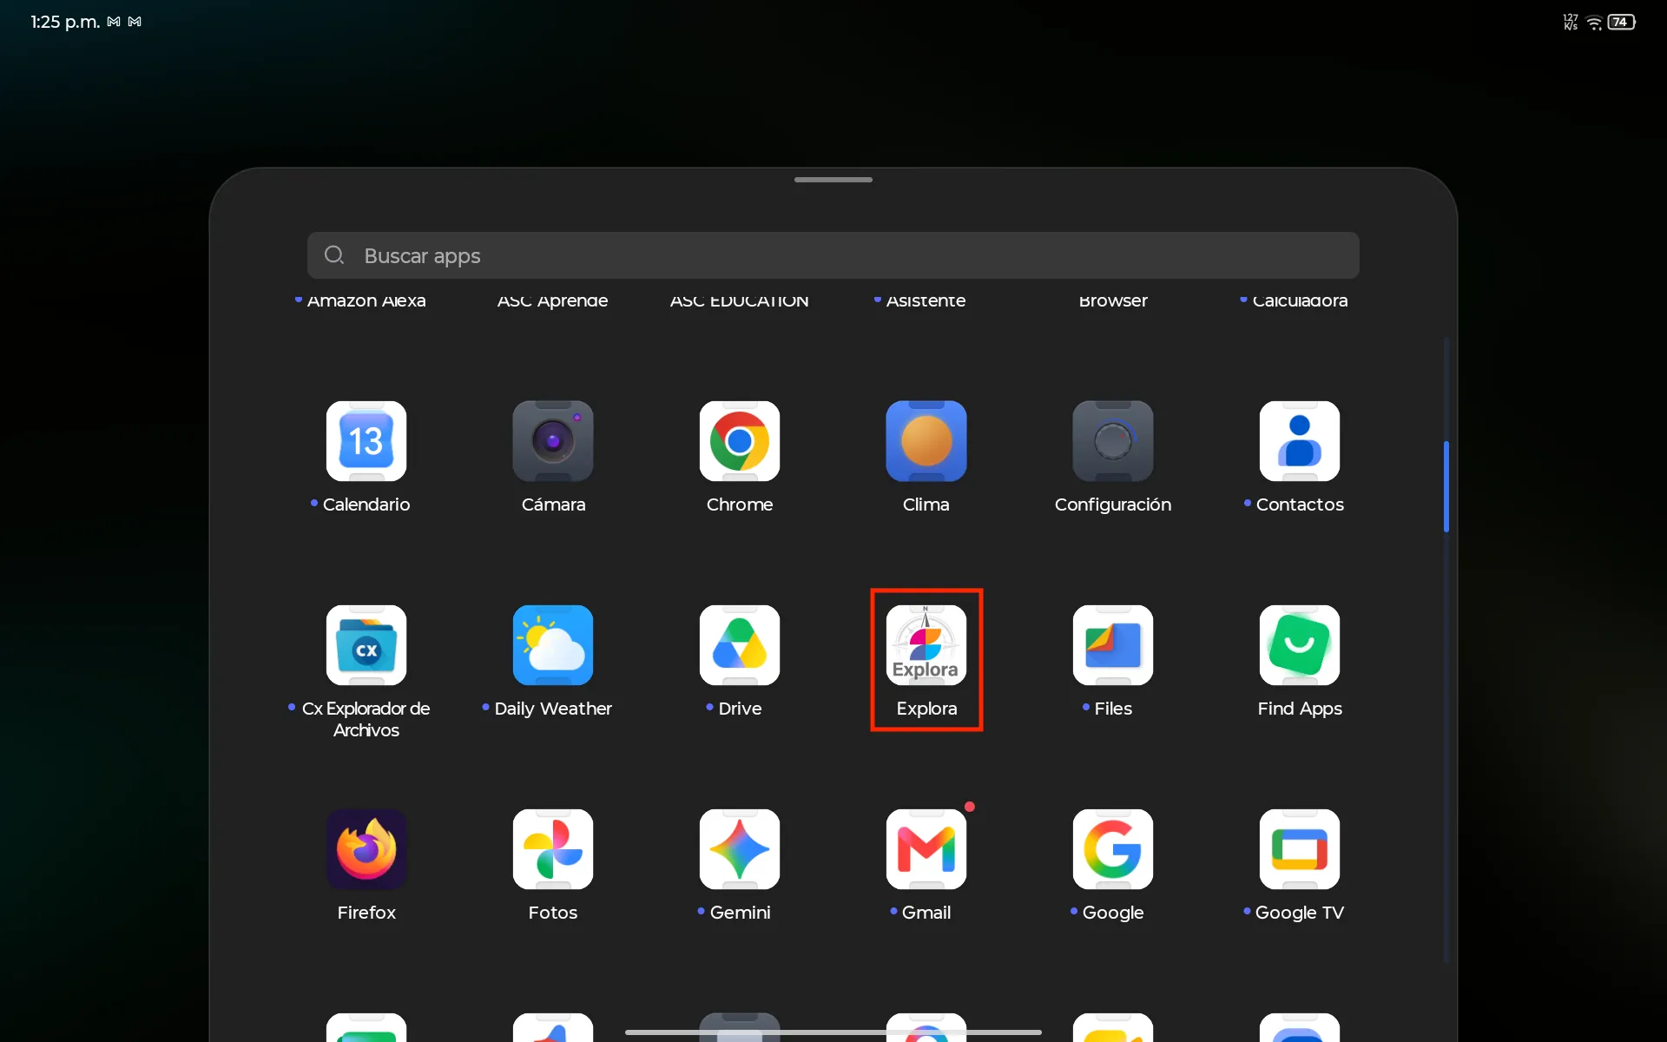The height and width of the screenshot is (1042, 1667).
Task: Launch the Explora app
Action: click(926, 645)
